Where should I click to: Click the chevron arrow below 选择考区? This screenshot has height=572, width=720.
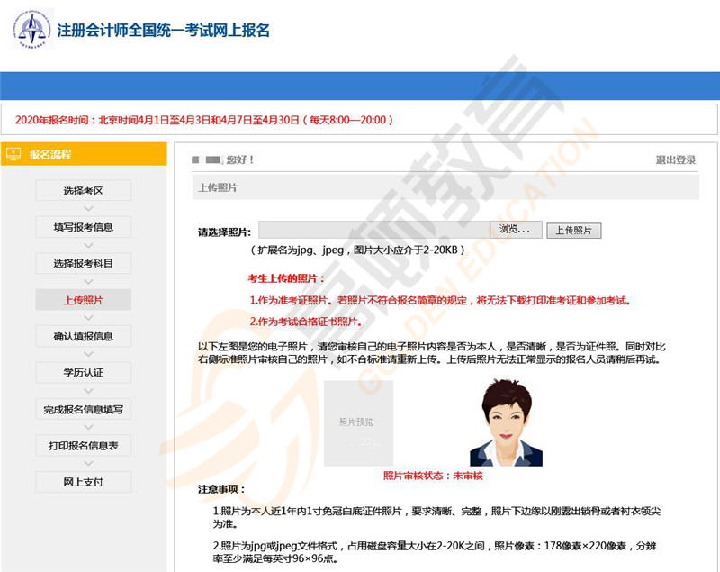[88, 209]
